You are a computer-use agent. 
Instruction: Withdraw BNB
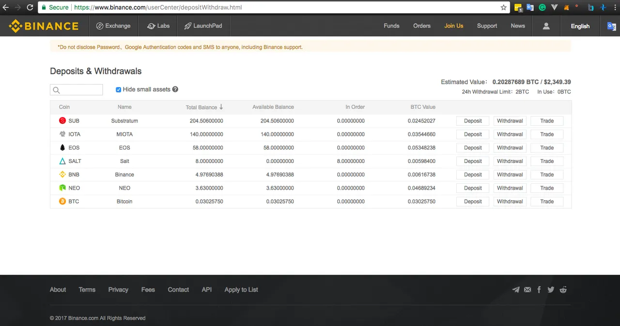click(x=510, y=175)
